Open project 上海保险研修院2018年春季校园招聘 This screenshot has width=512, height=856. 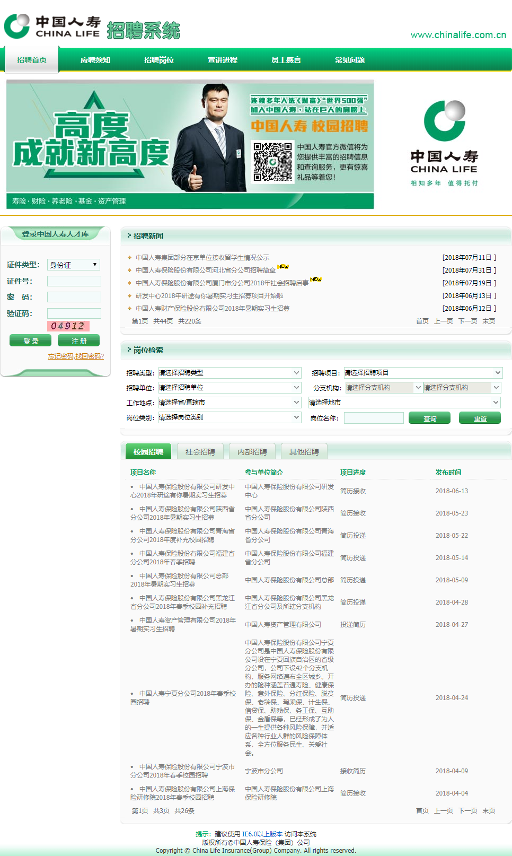coord(183,793)
